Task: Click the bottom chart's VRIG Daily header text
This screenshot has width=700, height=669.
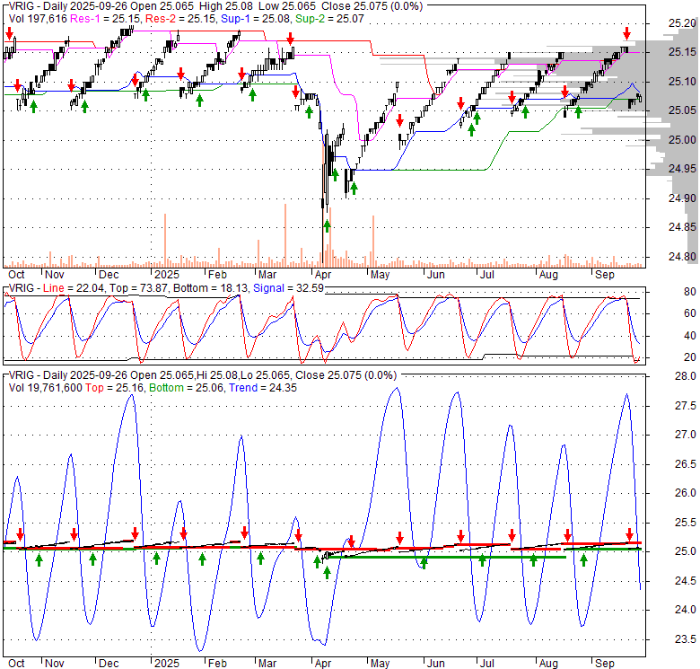Action: tap(203, 375)
